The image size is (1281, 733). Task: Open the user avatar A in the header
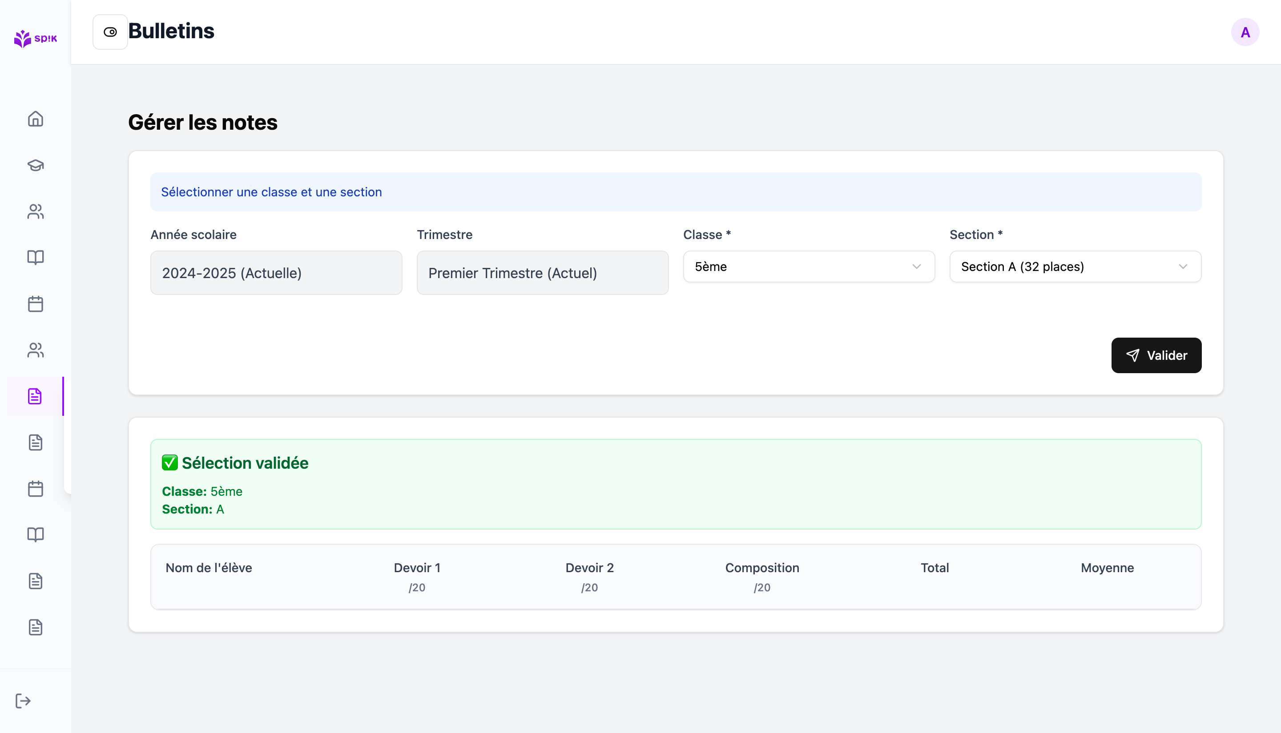point(1245,31)
